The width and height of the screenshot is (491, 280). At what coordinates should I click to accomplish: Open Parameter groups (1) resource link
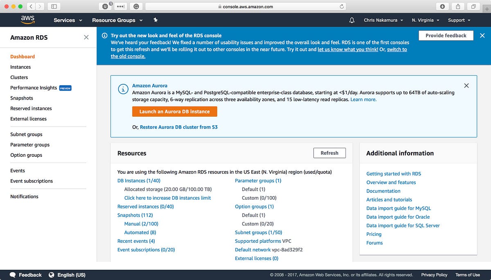tap(258, 181)
